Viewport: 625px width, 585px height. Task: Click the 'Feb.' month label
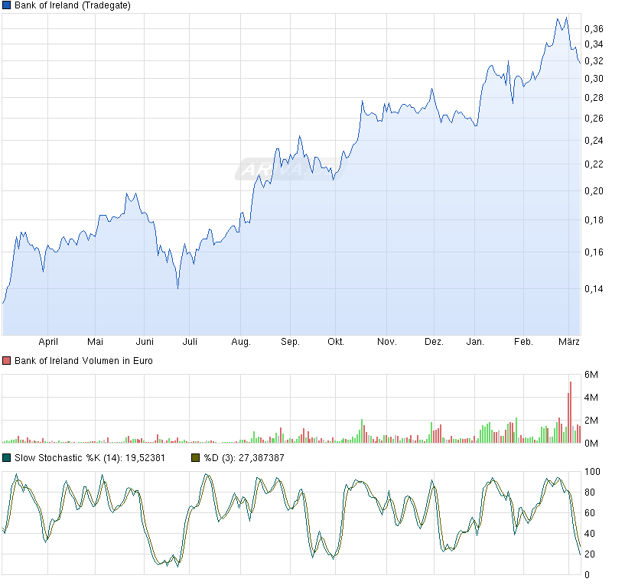(x=523, y=342)
